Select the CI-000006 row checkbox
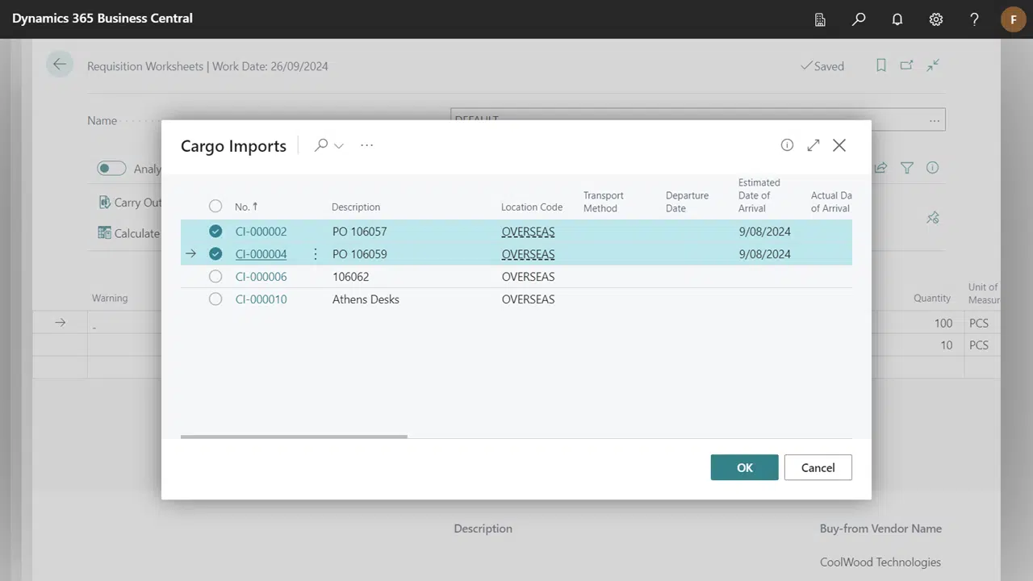The height and width of the screenshot is (581, 1033). click(215, 277)
